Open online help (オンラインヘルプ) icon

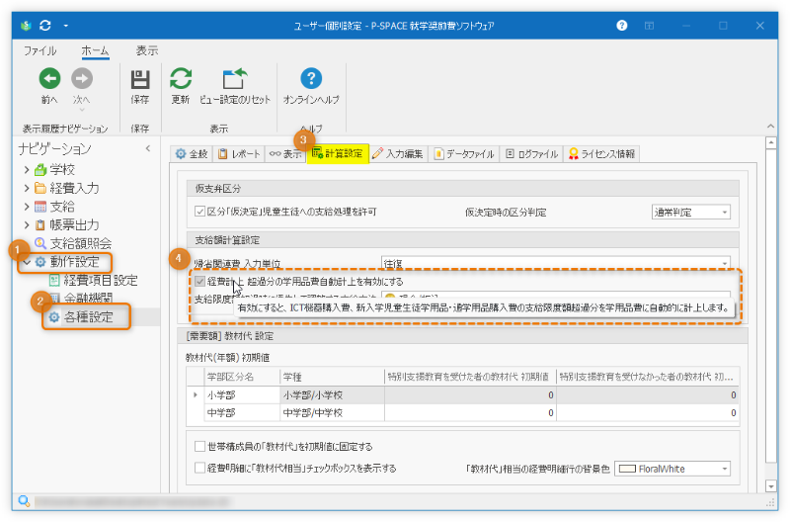311,78
